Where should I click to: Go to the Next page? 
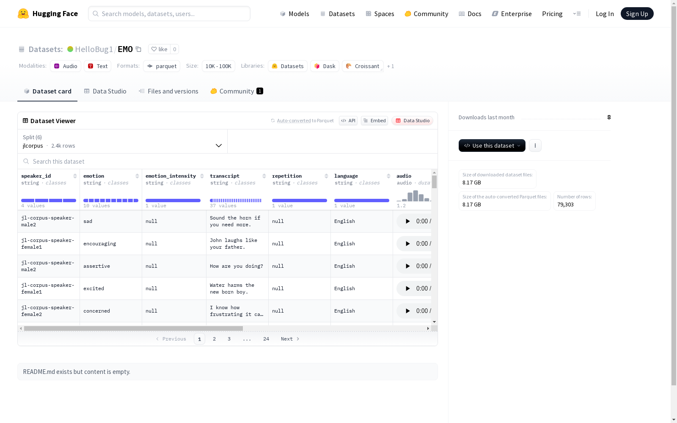[290, 339]
